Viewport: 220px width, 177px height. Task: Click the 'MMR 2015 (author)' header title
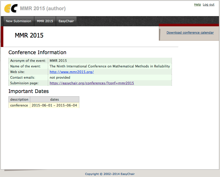click(x=43, y=9)
